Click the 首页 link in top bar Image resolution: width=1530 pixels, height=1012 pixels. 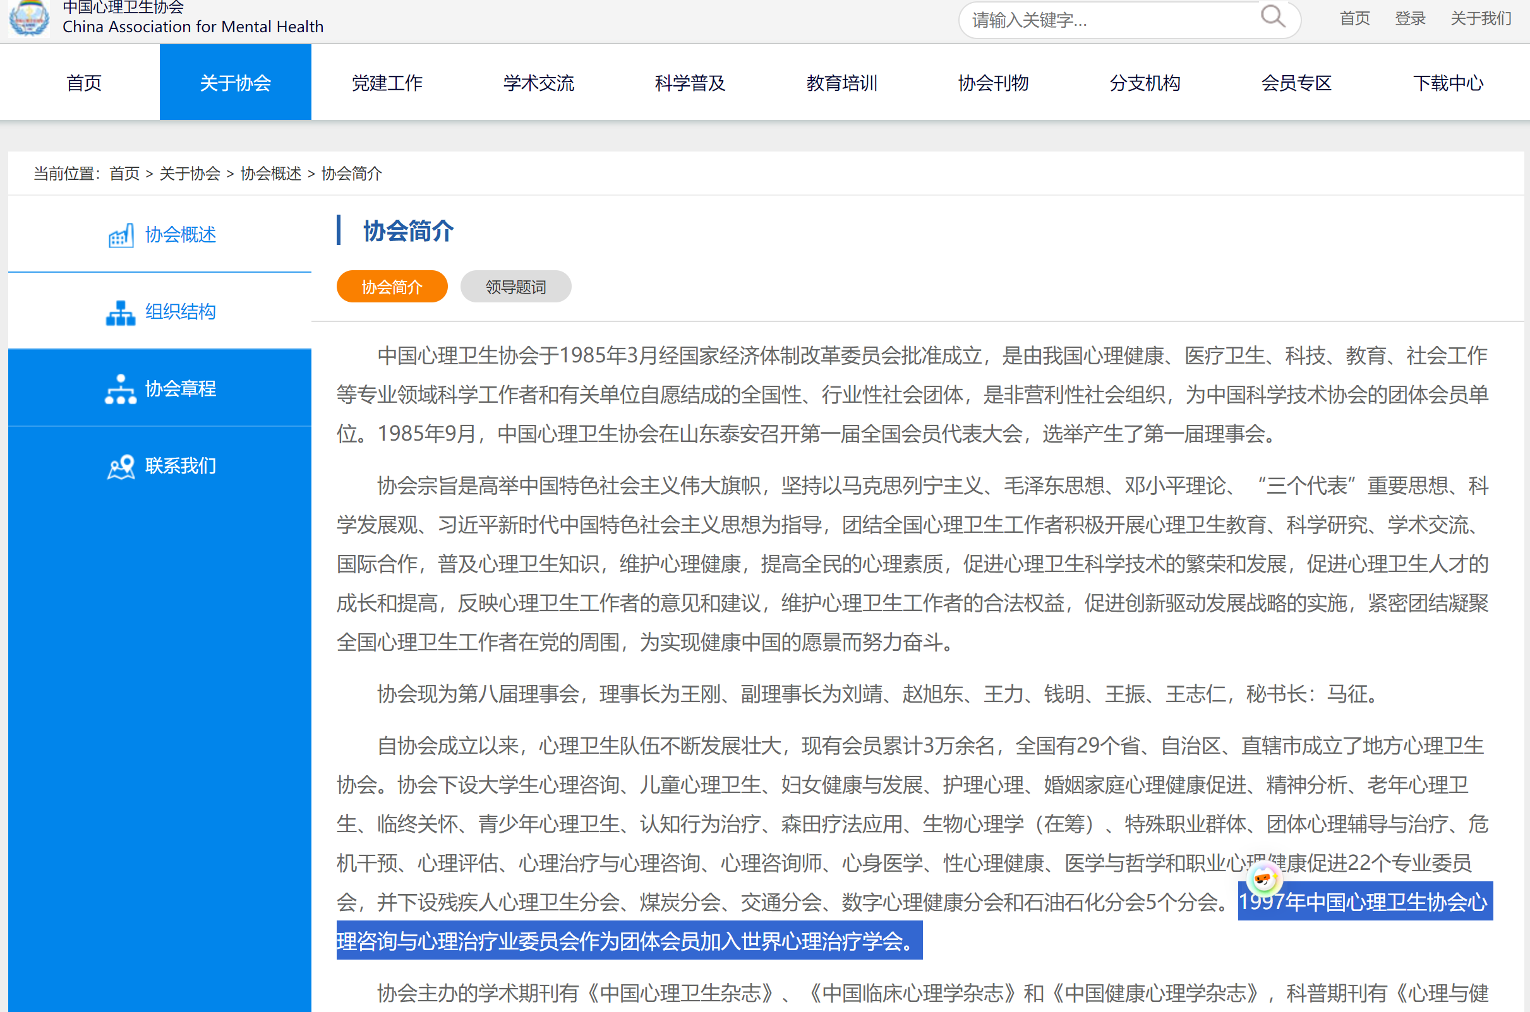point(1354,18)
